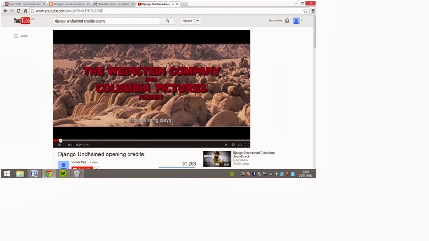Open the blue account avatar menu
The height and width of the screenshot is (241, 429).
click(x=296, y=21)
